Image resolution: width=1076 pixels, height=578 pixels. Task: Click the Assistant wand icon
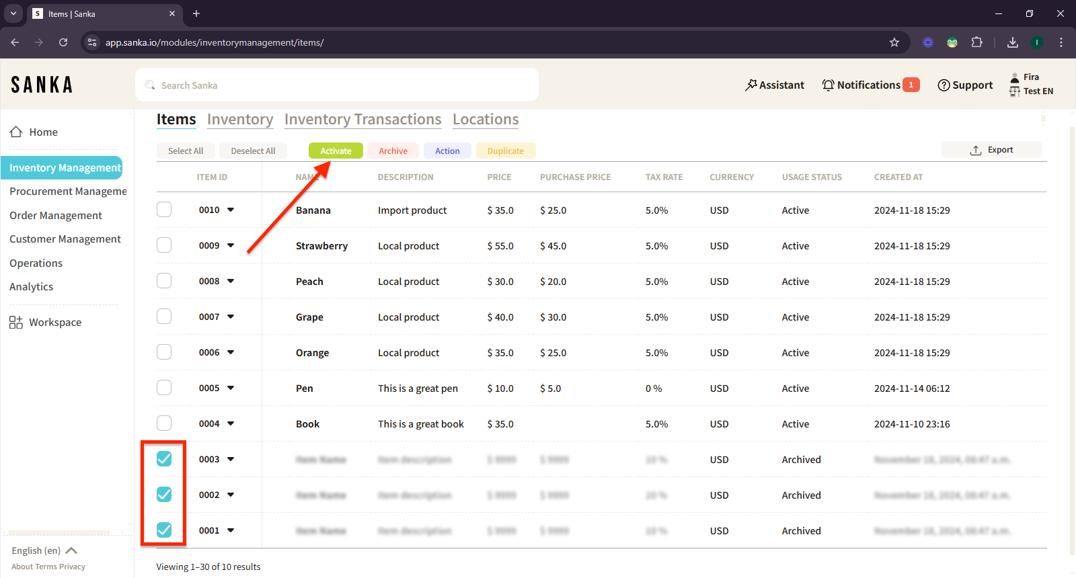751,85
